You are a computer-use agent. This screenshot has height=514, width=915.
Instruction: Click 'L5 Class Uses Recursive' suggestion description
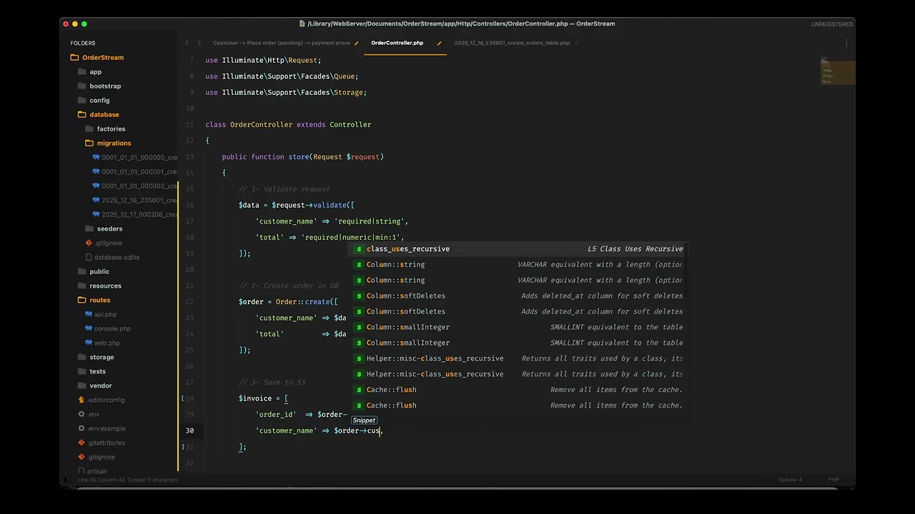pos(635,249)
